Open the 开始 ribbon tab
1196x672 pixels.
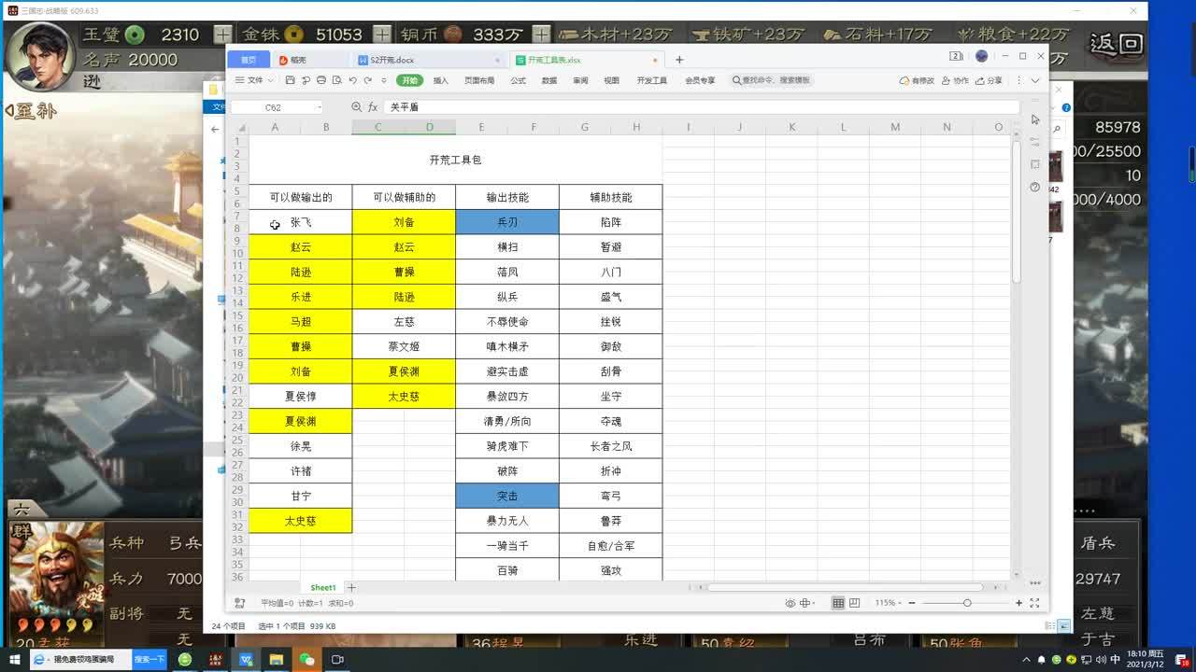409,80
